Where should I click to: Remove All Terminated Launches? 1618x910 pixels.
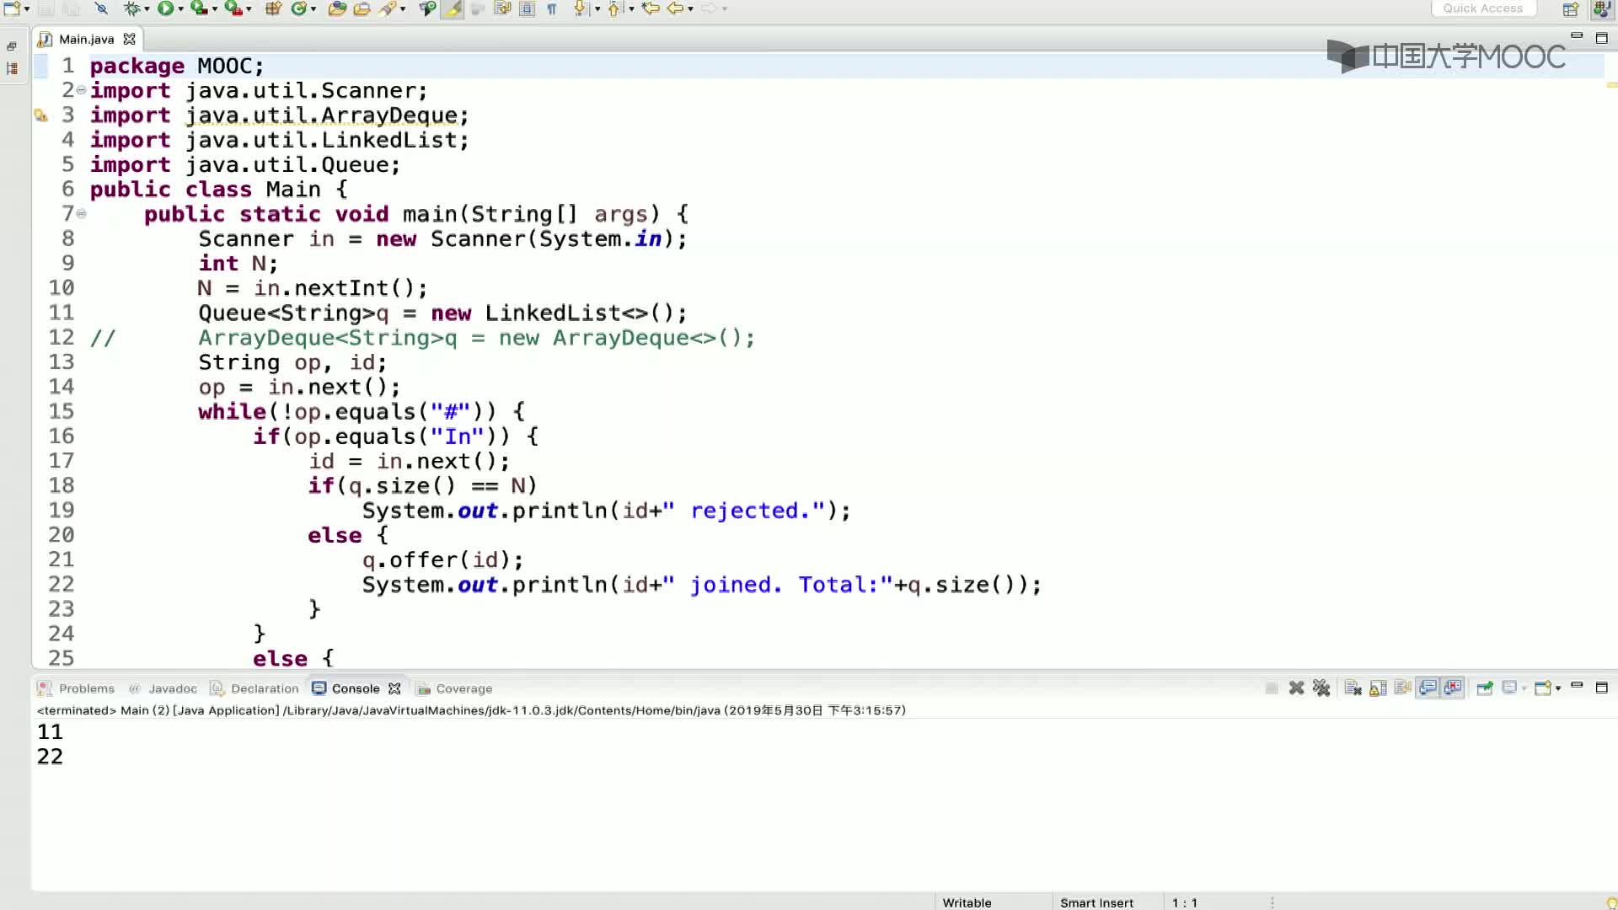click(1321, 688)
